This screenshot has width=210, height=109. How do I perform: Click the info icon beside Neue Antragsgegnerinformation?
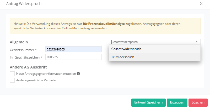point(78,74)
